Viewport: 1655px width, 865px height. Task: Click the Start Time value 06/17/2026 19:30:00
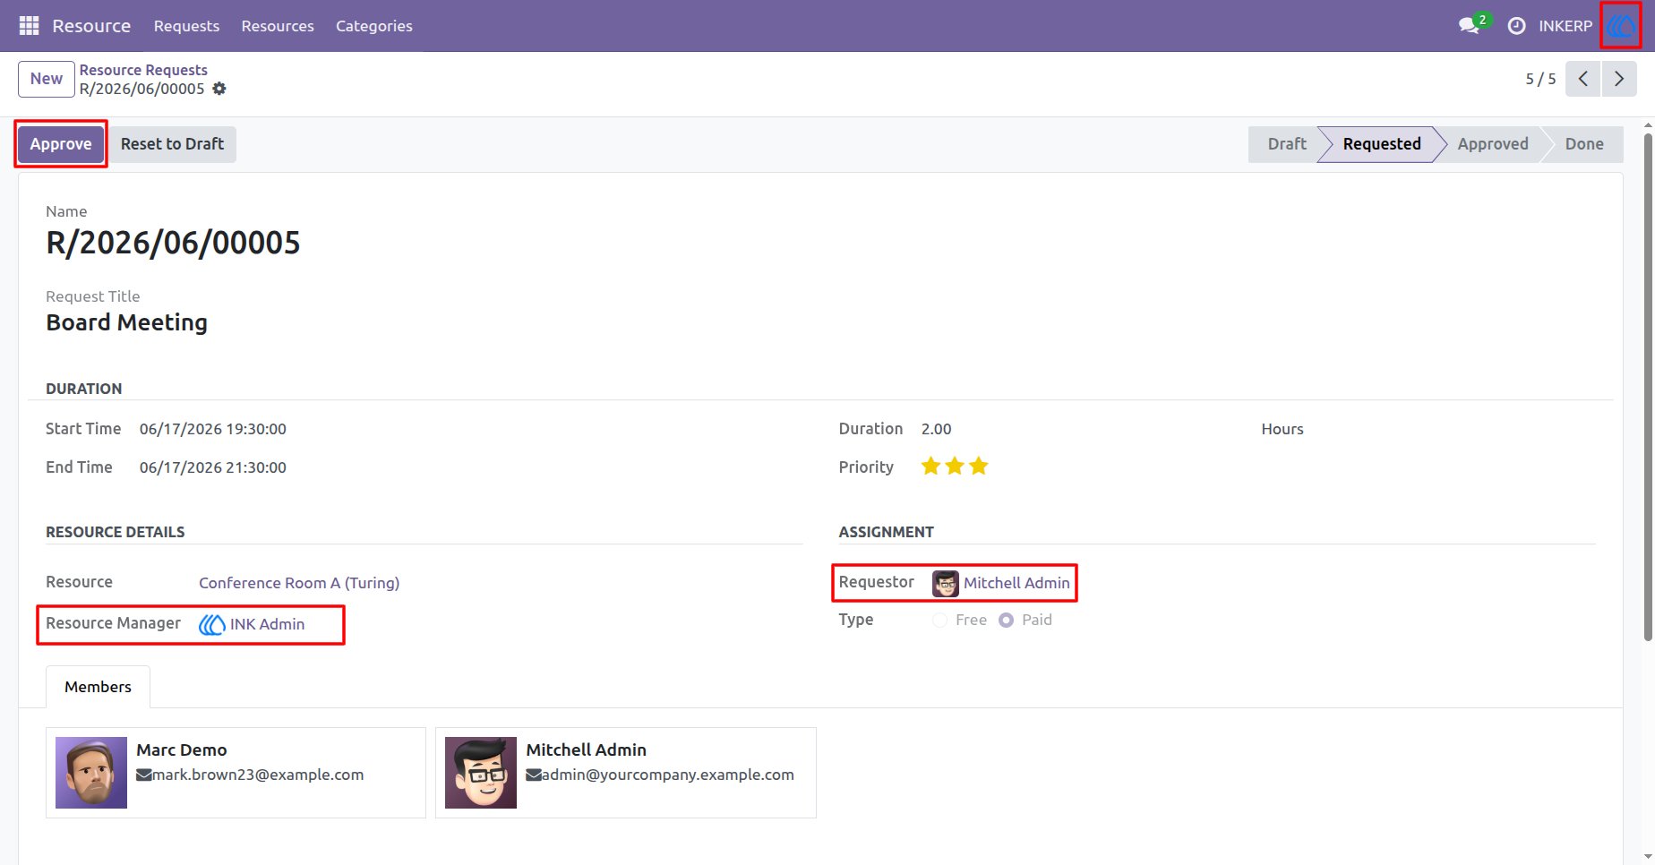pyautogui.click(x=213, y=429)
